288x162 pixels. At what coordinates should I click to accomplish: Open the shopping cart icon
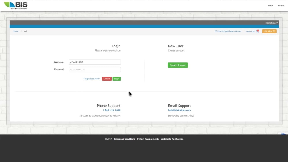[257, 31]
